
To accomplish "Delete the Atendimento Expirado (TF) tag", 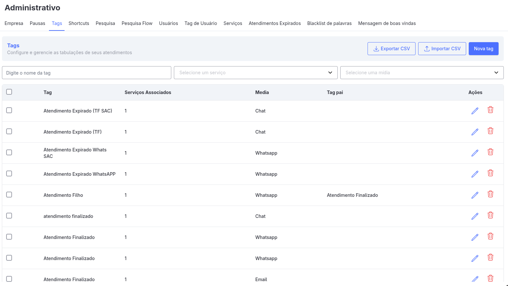I will point(490,131).
